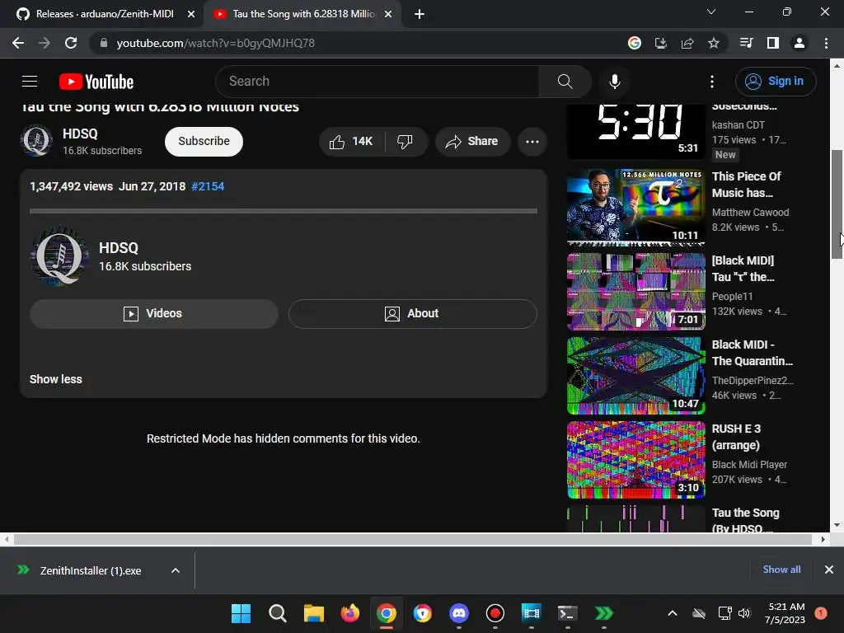Start voice search with microphone icon
Screen dimensions: 844x633
click(x=614, y=82)
